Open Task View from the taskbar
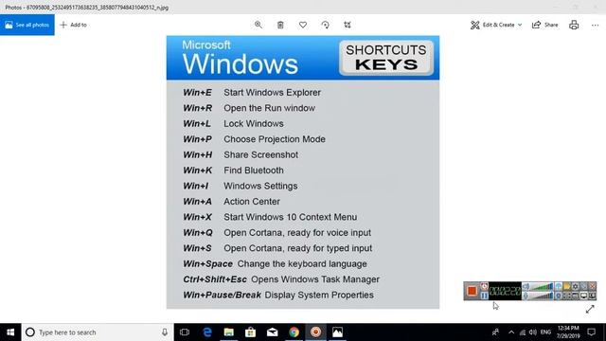This screenshot has height=341, width=606. tap(185, 332)
